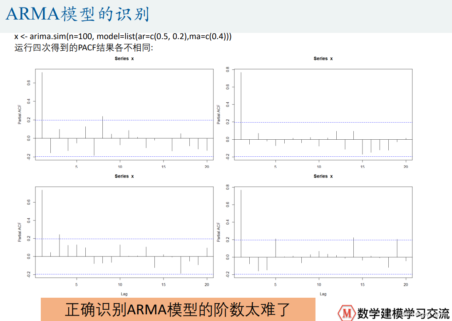Select the arima.sim code line

tap(123, 37)
